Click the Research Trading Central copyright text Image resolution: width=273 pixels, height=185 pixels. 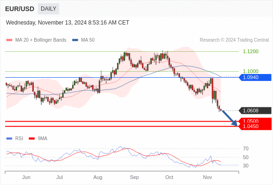coord(234,40)
